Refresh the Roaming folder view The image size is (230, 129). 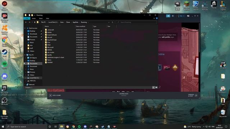point(112,22)
